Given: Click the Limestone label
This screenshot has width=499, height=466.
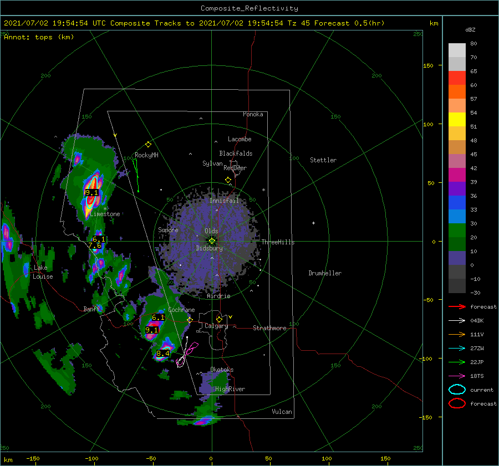Looking at the screenshot, I should point(105,214).
